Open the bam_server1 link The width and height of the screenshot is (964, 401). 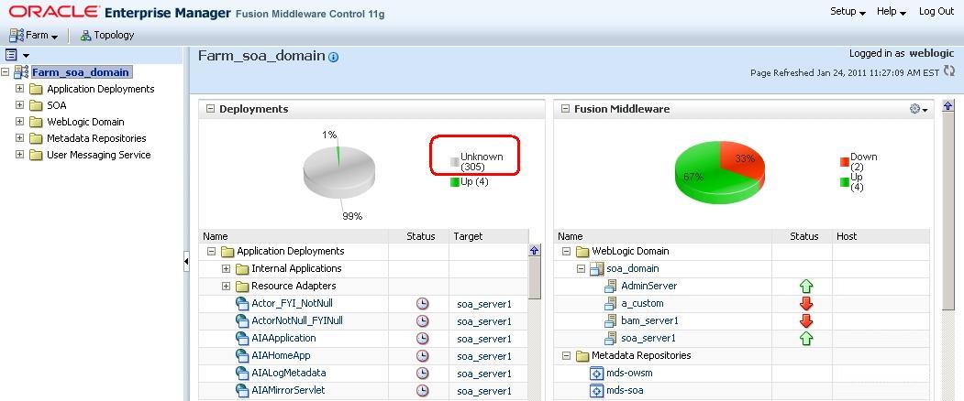(x=649, y=320)
